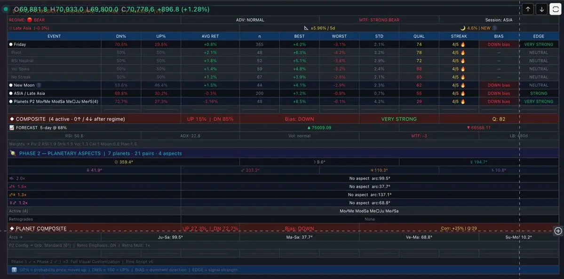Click the chart emoji before FORECAST
The height and width of the screenshot is (279, 564).
point(11,127)
